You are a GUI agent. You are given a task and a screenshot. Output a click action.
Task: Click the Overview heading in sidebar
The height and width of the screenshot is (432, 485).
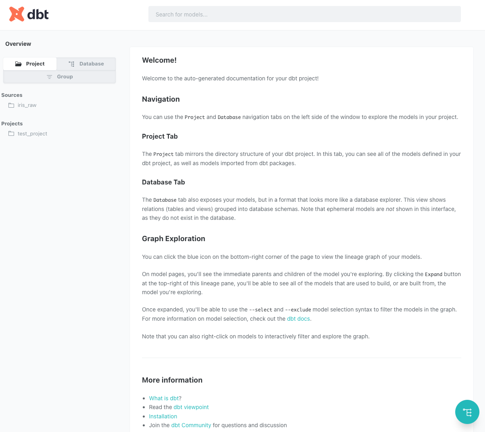(18, 44)
